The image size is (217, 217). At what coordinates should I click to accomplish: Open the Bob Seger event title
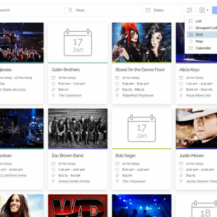tap(126, 155)
